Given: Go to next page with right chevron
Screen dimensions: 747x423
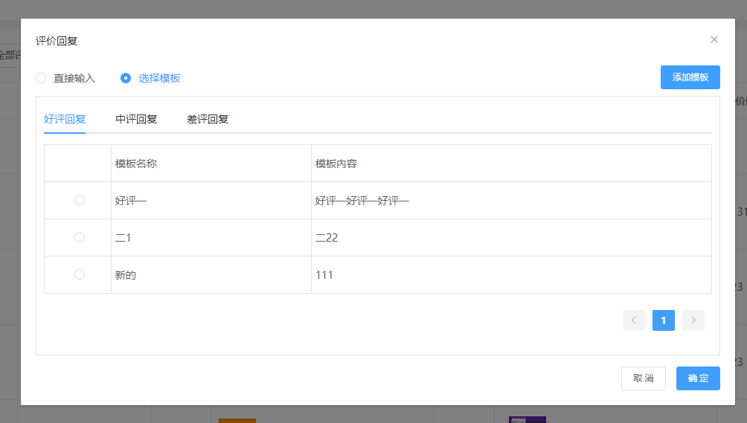Looking at the screenshot, I should (693, 320).
